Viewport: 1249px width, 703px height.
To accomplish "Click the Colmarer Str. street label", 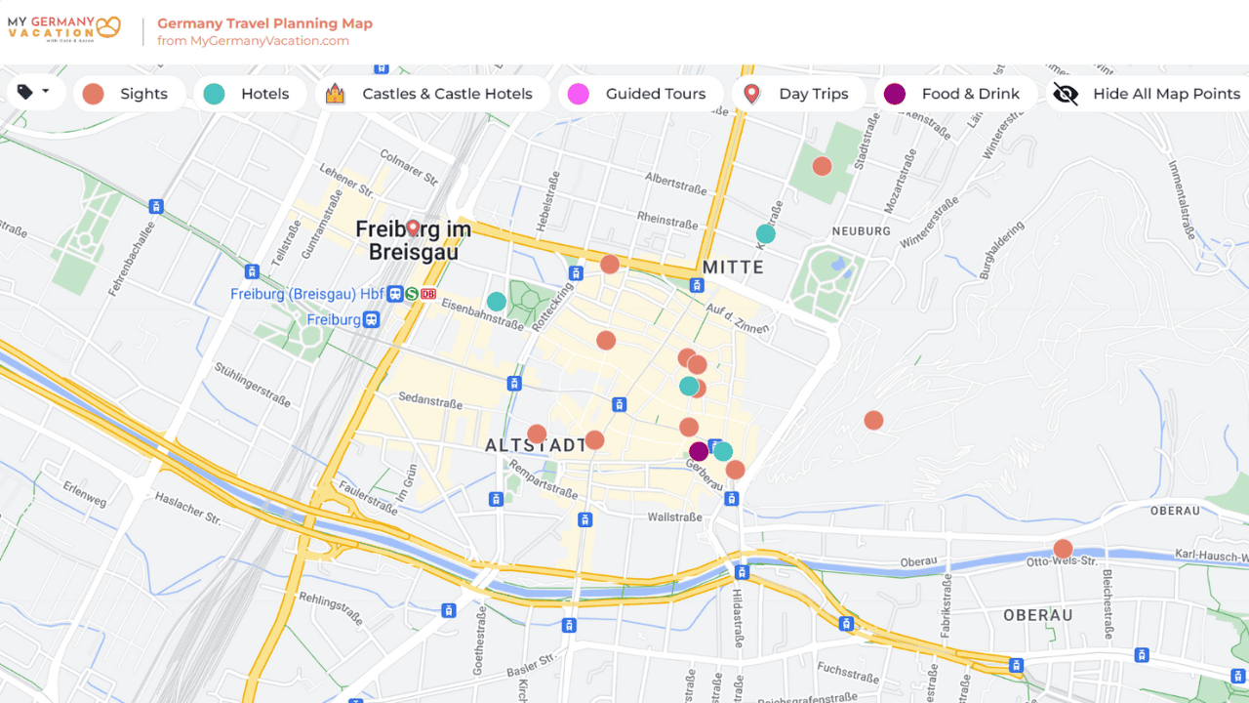I will tap(412, 166).
